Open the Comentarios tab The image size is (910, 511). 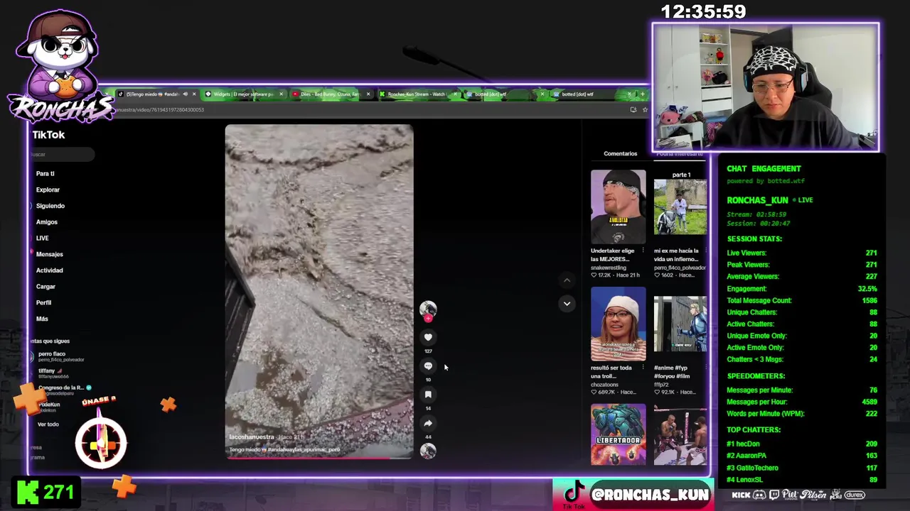[x=621, y=153]
